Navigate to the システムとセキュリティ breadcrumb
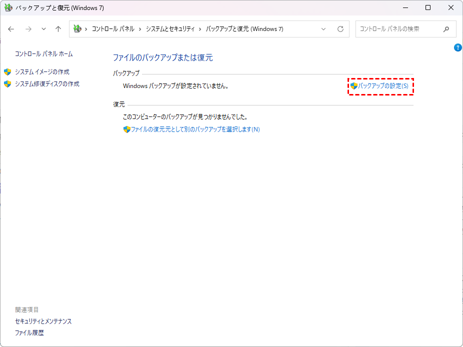The height and width of the screenshot is (347, 463). [170, 29]
